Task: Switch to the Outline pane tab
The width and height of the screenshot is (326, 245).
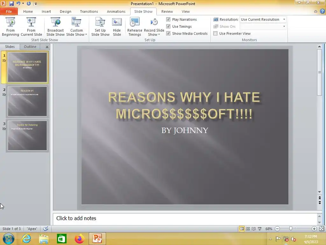Action: pyautogui.click(x=30, y=47)
